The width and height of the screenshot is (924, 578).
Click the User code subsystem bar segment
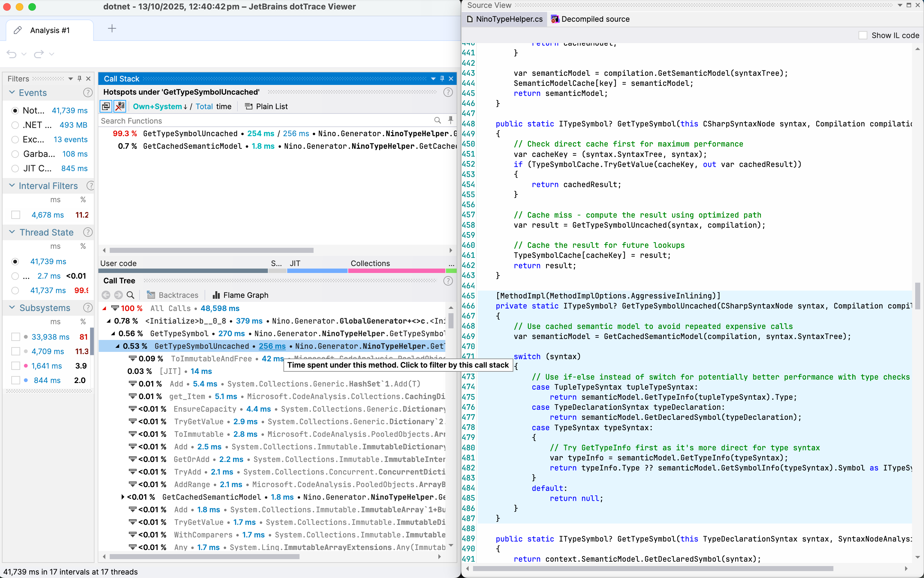(x=183, y=271)
